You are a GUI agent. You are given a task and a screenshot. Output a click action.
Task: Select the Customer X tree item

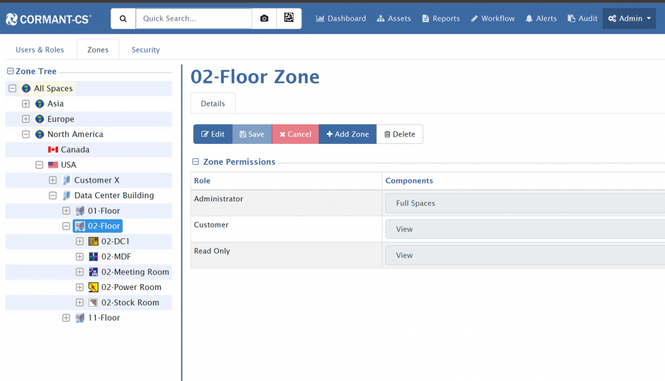pos(96,180)
